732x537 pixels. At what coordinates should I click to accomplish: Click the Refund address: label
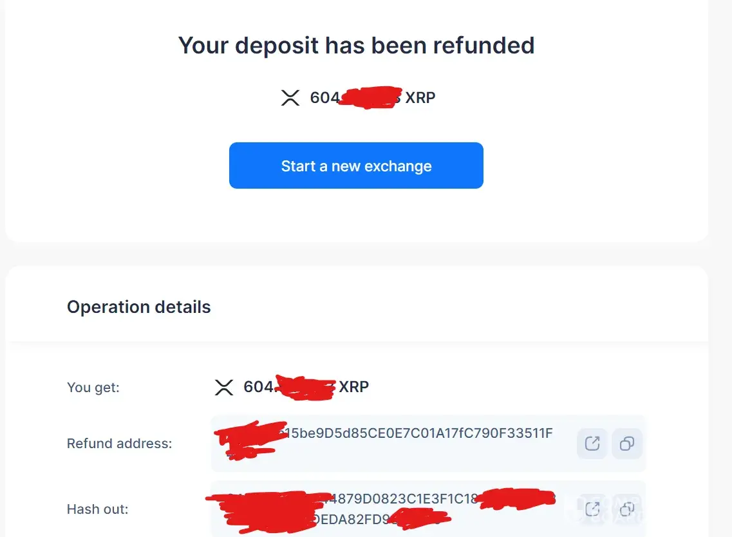120,444
